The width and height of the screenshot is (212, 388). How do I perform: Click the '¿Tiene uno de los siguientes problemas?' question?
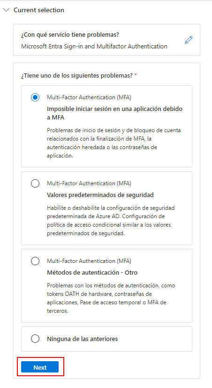point(79,75)
